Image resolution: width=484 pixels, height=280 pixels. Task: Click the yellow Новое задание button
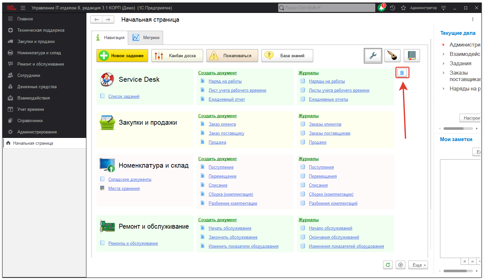(122, 55)
